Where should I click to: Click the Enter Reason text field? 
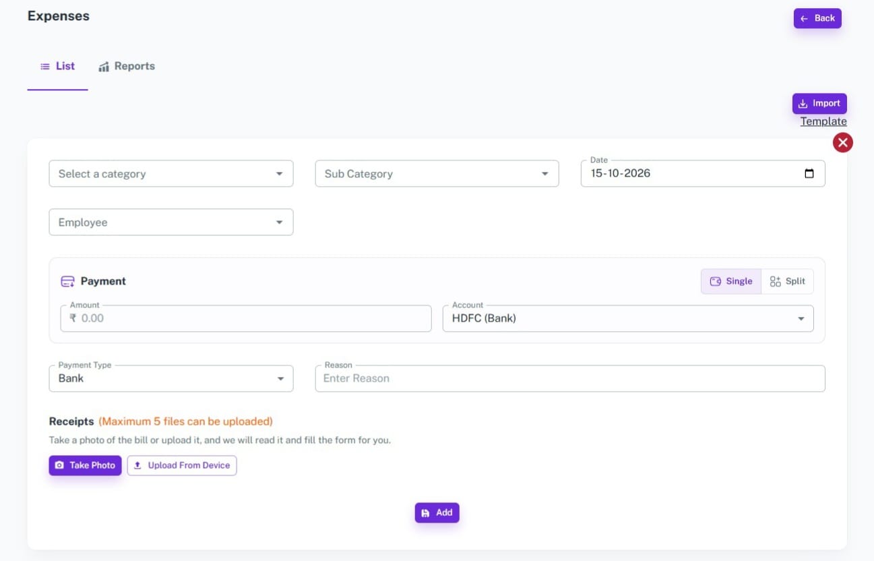coord(570,378)
